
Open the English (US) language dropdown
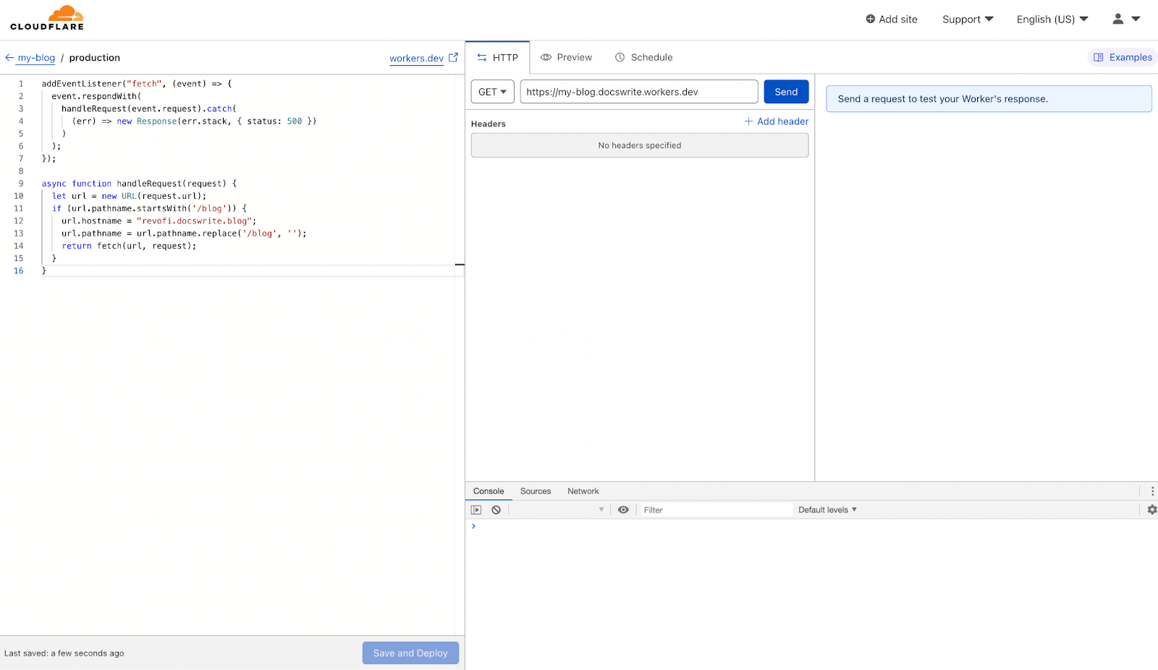[1052, 20]
